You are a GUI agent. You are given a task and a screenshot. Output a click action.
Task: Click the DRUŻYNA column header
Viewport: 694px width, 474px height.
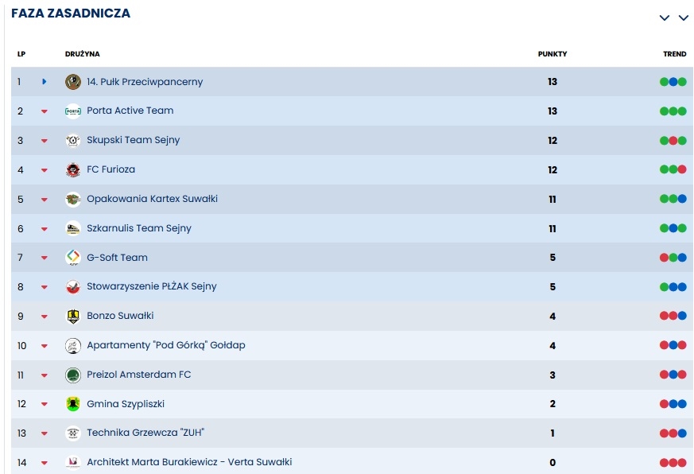click(83, 54)
